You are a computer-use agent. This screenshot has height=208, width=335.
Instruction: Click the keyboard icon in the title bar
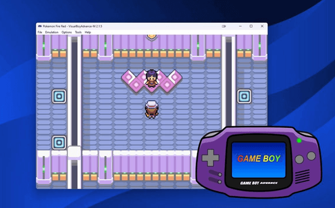click(224, 26)
